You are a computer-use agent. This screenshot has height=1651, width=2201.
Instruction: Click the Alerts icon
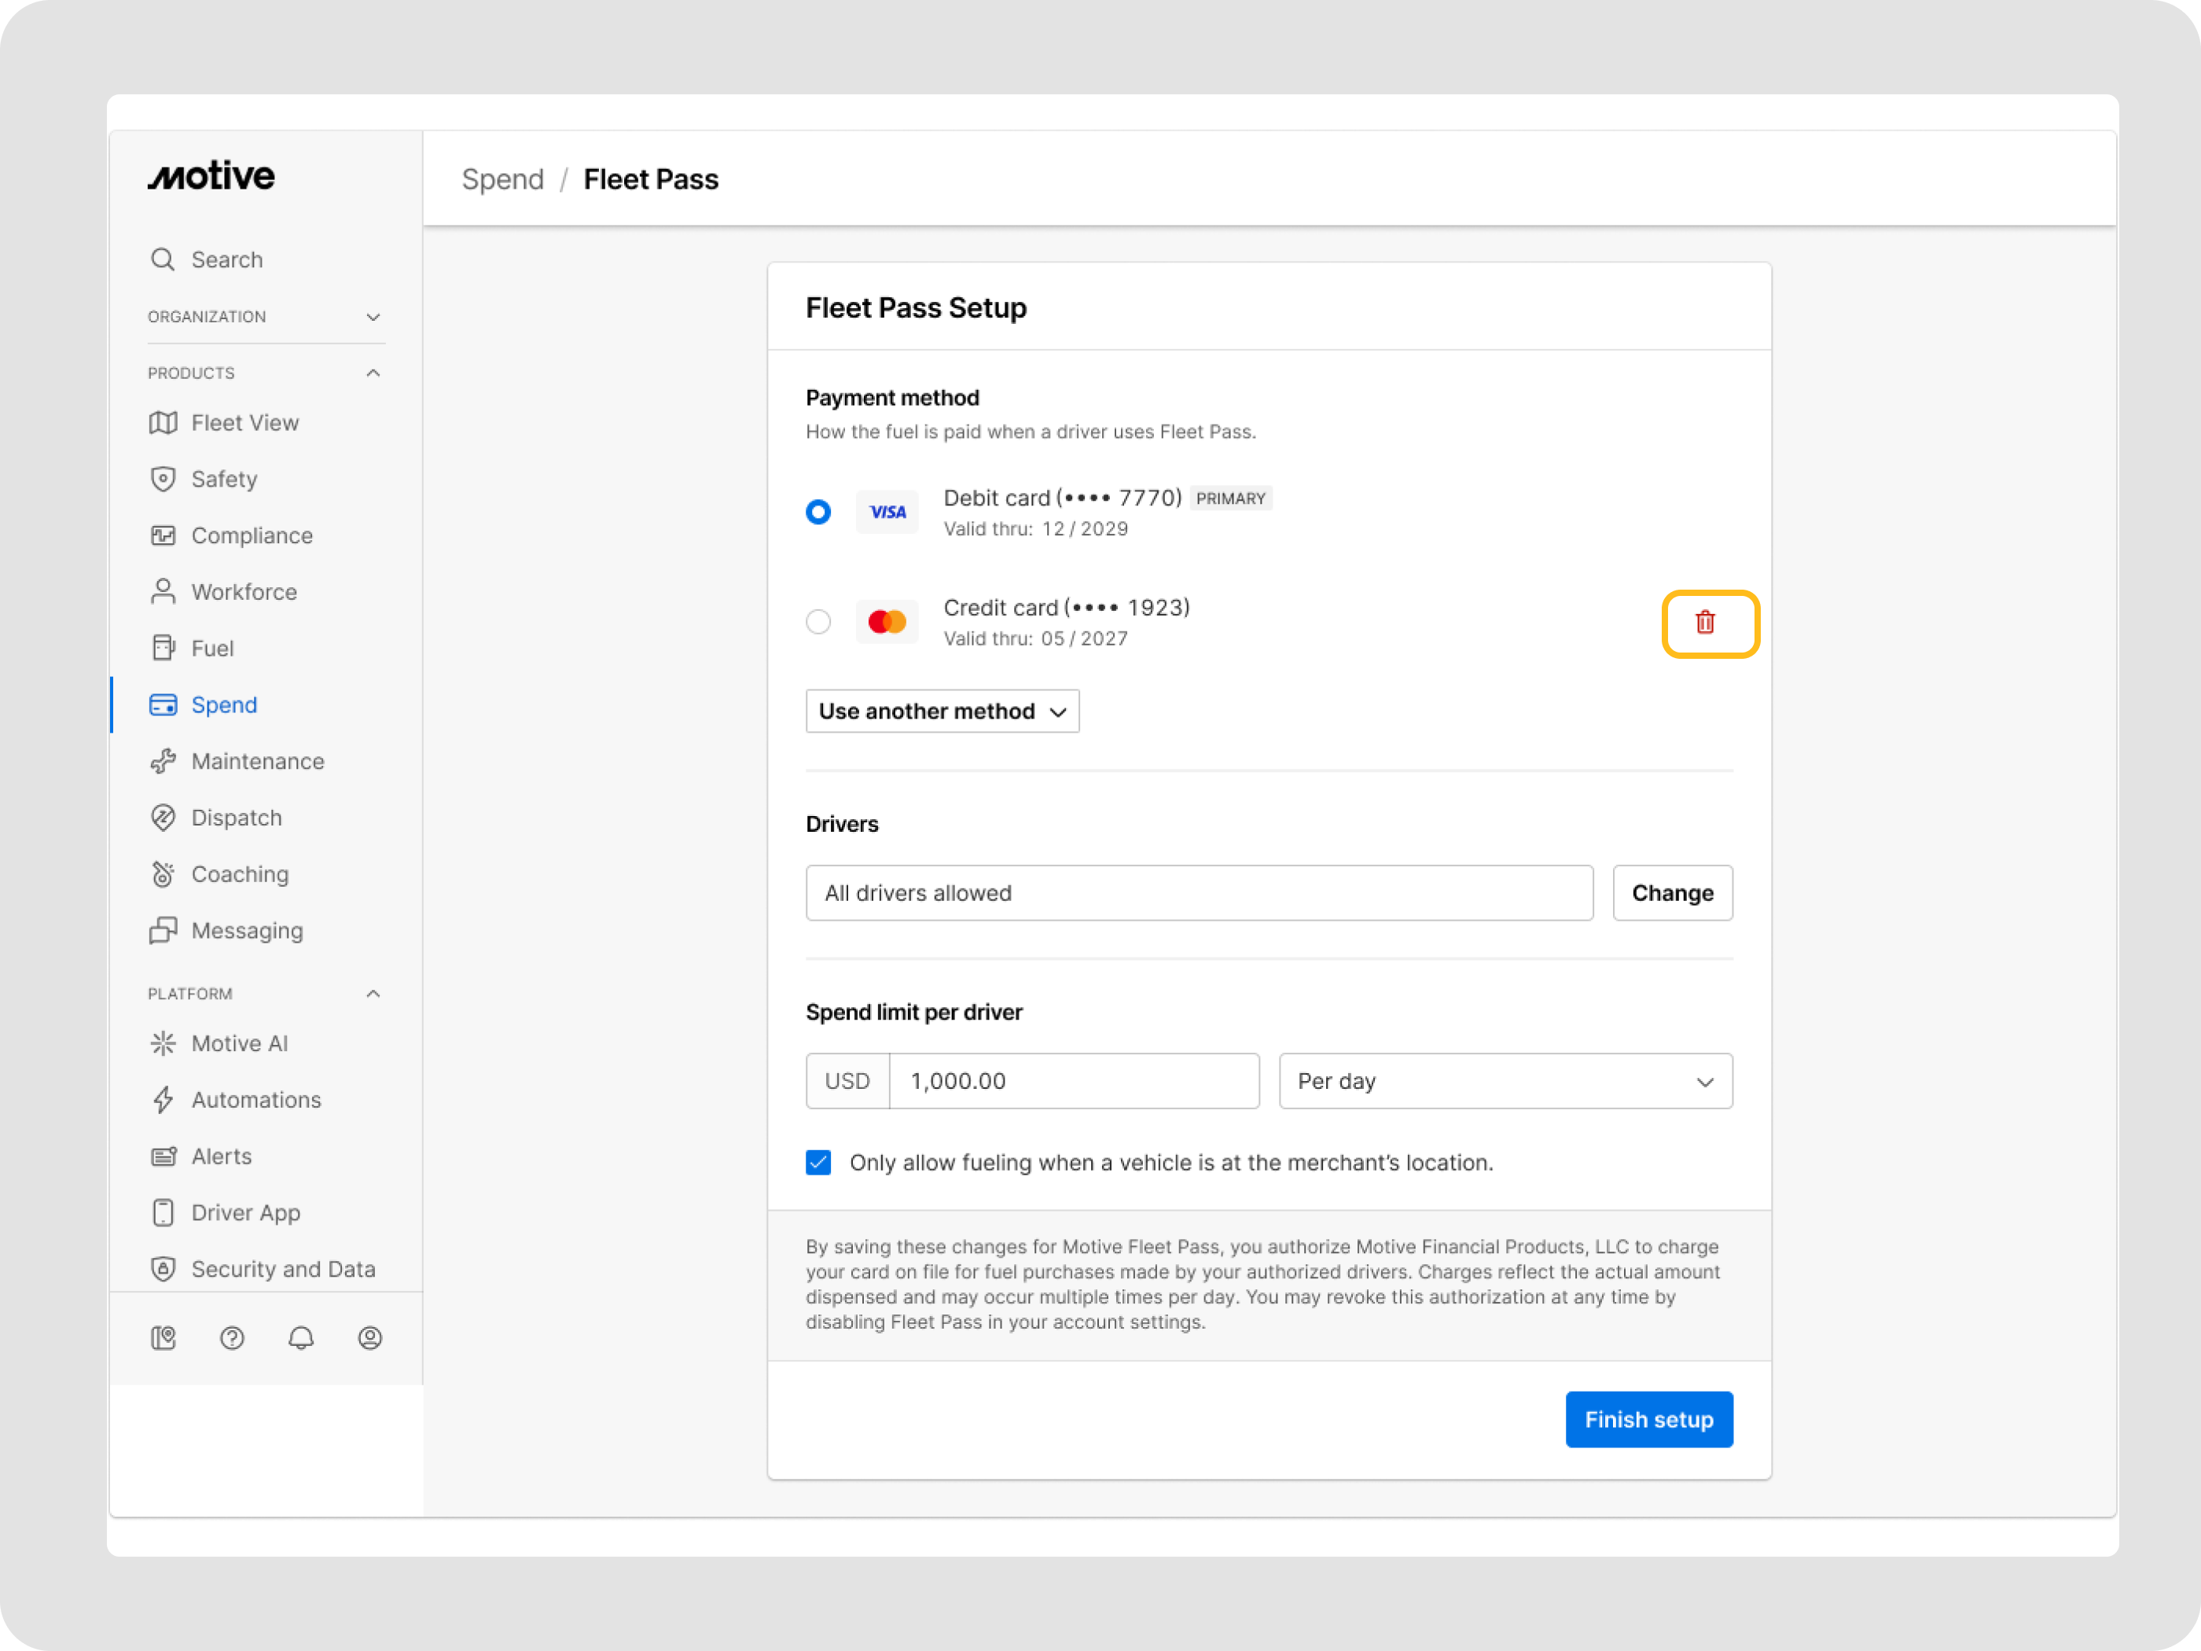pyautogui.click(x=164, y=1156)
